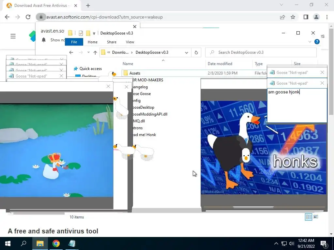
Task: Bookmark this page with the star
Action: coord(293,17)
